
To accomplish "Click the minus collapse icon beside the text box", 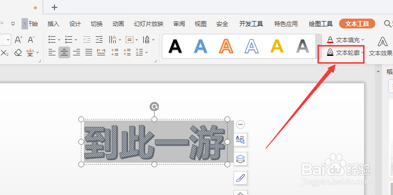I will coord(240,124).
